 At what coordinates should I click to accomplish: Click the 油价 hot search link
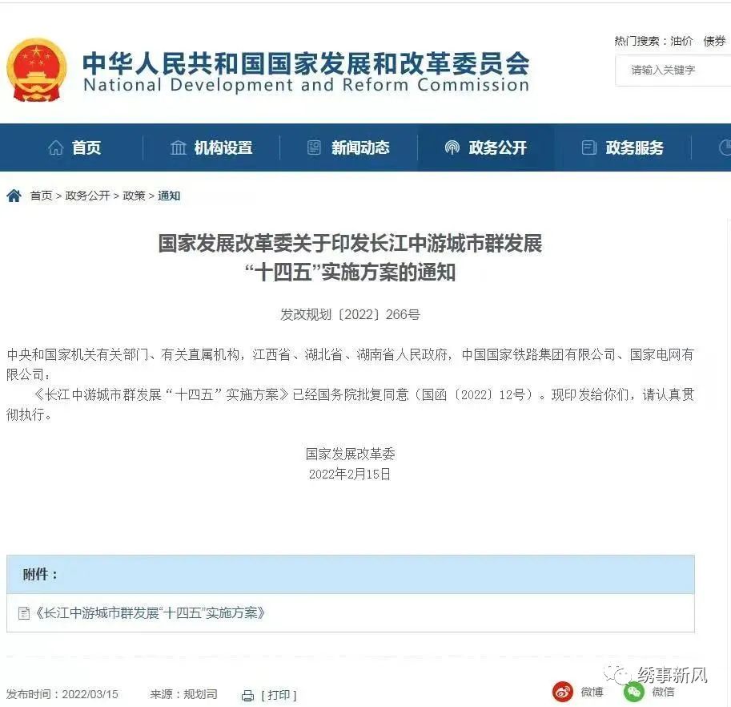click(681, 41)
